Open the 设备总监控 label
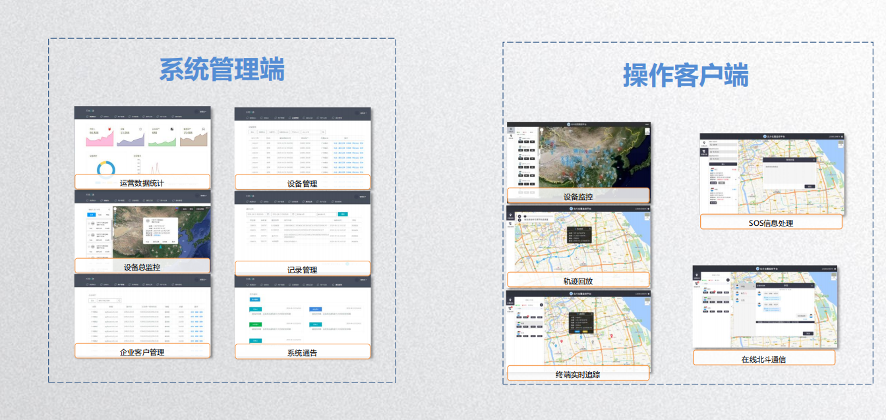This screenshot has height=420, width=886. (142, 267)
